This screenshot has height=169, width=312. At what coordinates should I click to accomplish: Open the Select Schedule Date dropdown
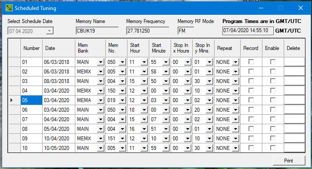[x=49, y=31]
